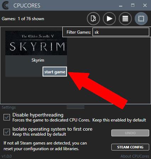Viewport: 151px width, 159px height.
Task: Click the Skyrim title label below the cover
Action: (x=38, y=60)
